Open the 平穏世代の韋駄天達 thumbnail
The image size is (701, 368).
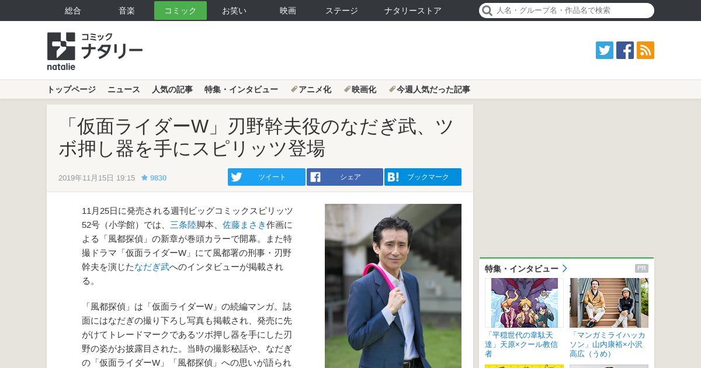coord(524,303)
